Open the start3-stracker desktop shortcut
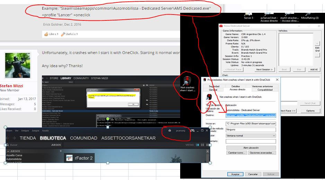 (x=289, y=18)
